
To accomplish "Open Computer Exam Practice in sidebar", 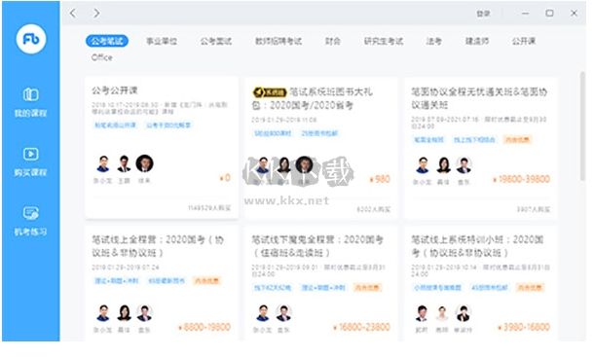I will [x=31, y=222].
